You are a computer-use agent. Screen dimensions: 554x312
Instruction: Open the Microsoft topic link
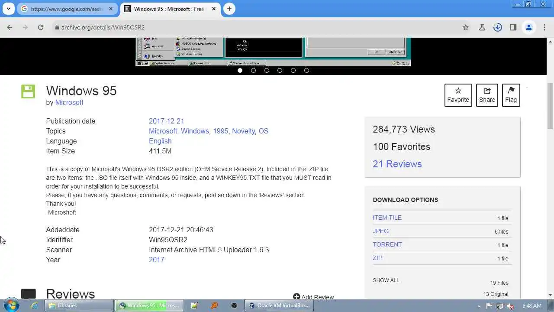(x=163, y=131)
